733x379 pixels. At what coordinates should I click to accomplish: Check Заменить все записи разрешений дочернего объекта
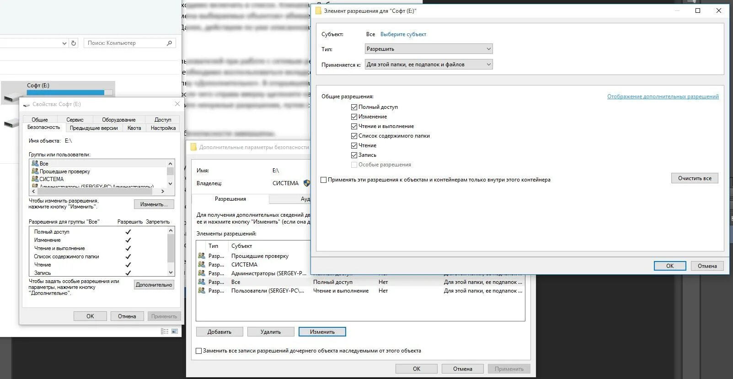[x=198, y=351]
